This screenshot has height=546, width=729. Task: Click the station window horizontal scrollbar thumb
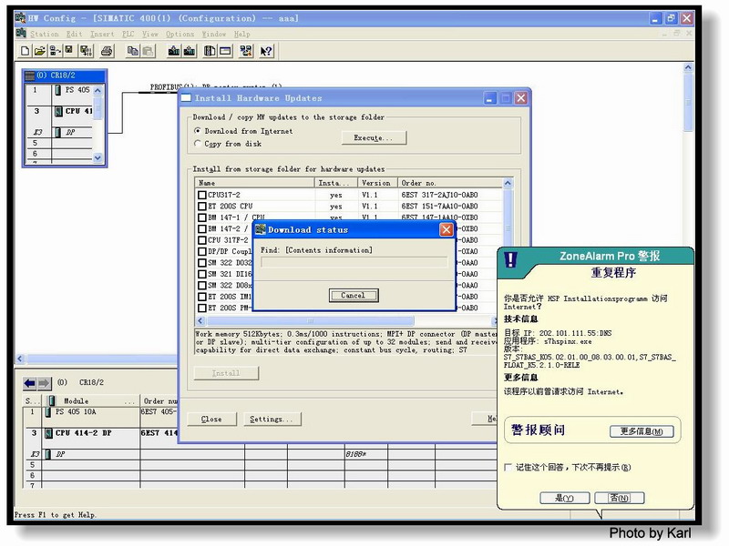pyautogui.click(x=102, y=359)
